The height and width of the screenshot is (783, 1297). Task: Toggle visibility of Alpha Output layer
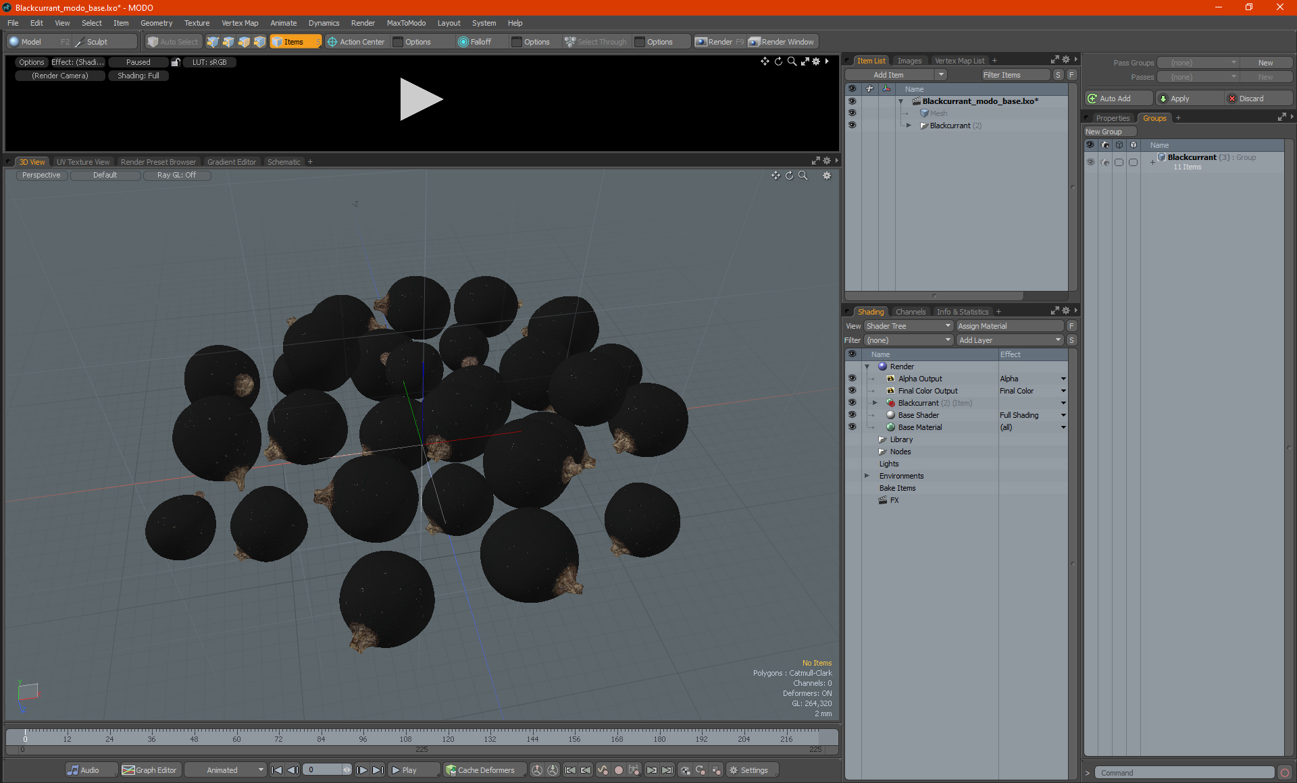pos(852,379)
